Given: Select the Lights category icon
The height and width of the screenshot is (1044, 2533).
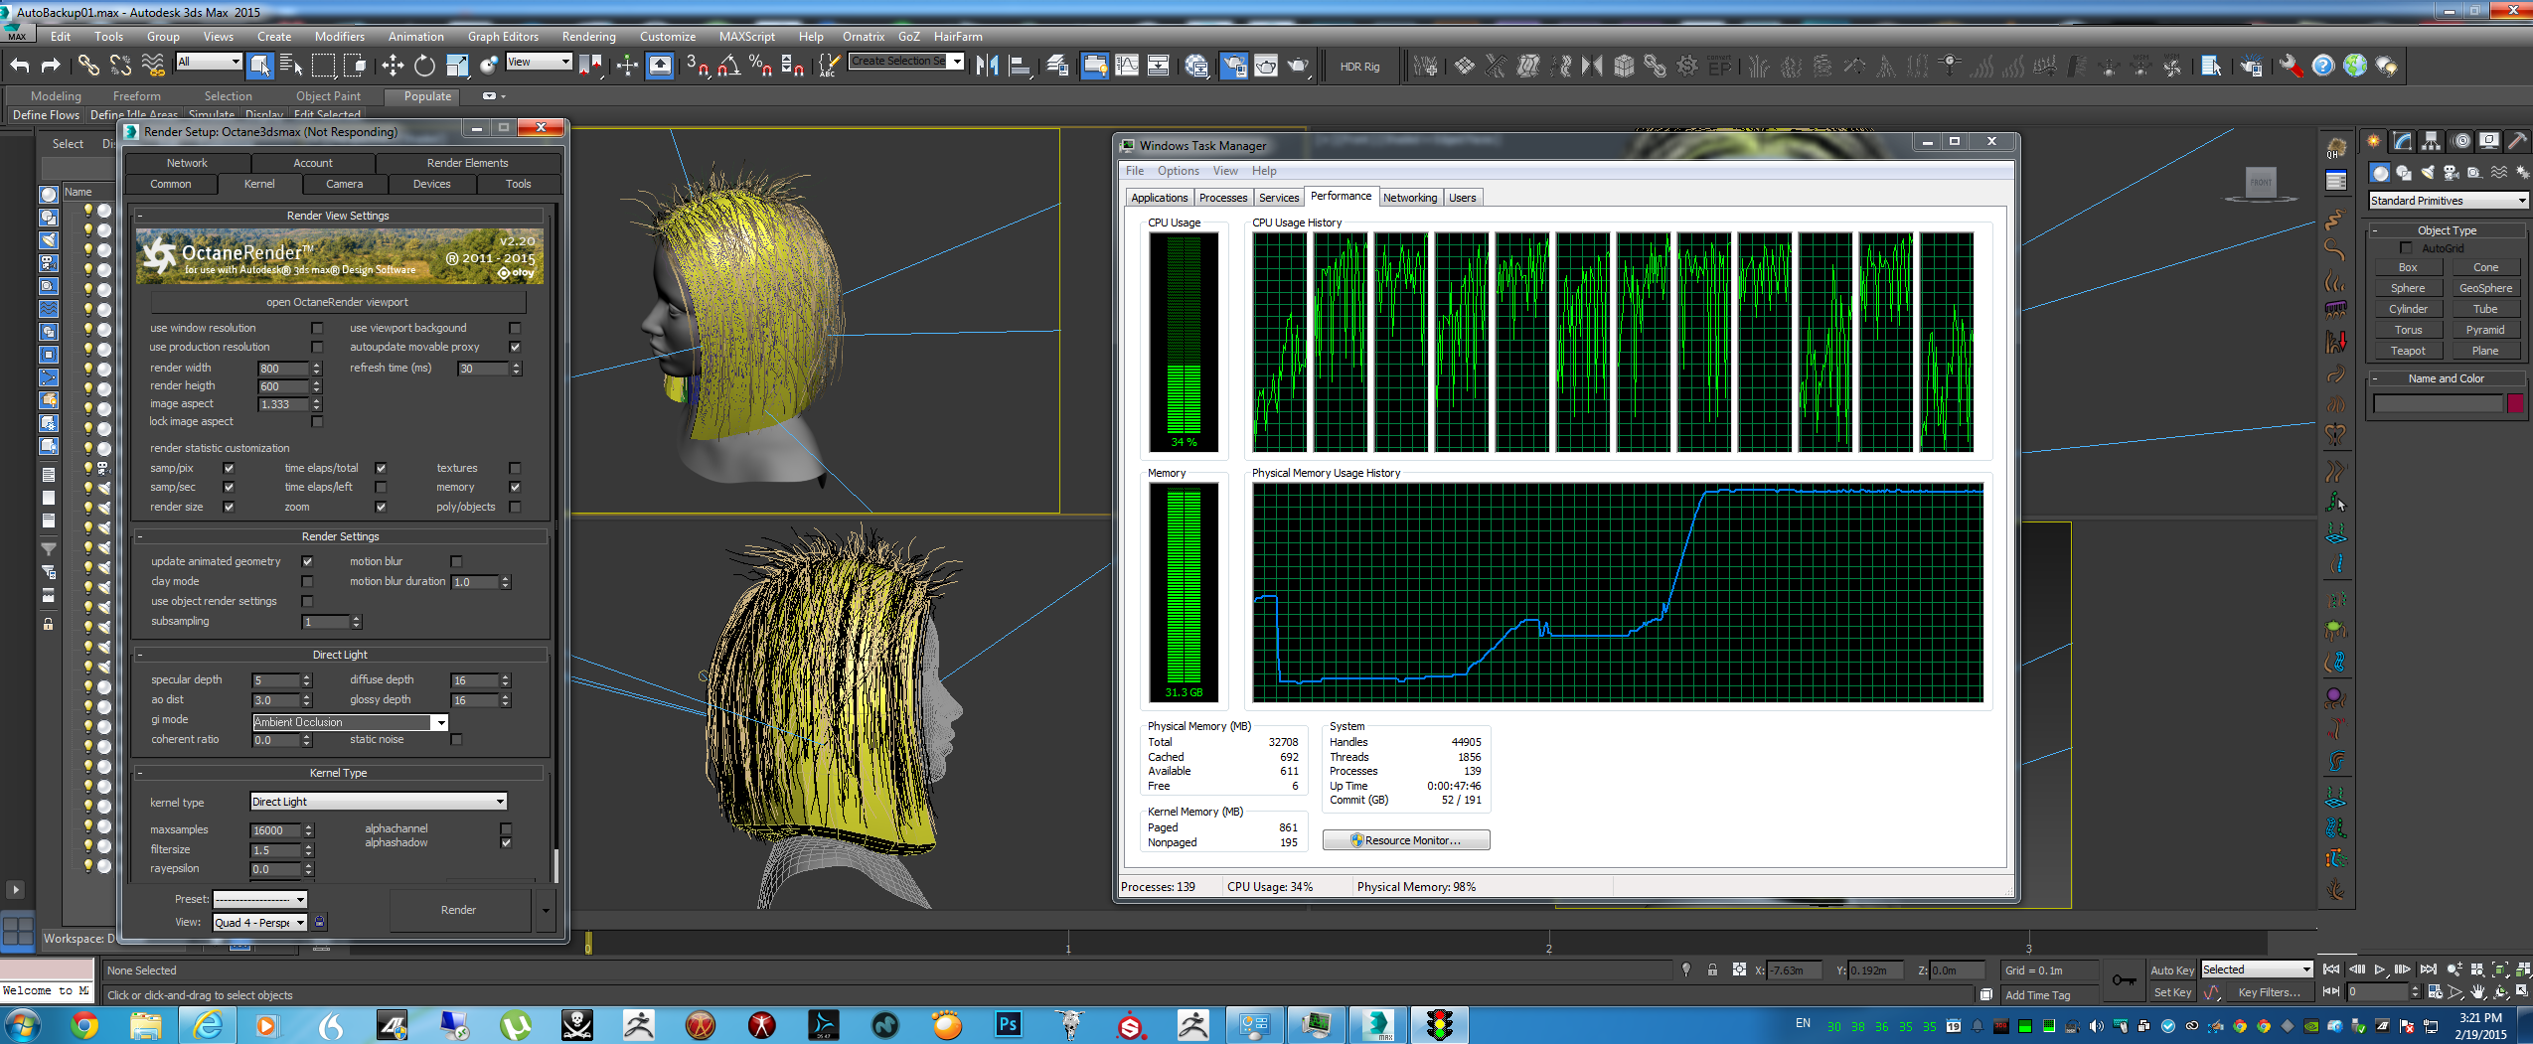Looking at the screenshot, I should pyautogui.click(x=2427, y=173).
